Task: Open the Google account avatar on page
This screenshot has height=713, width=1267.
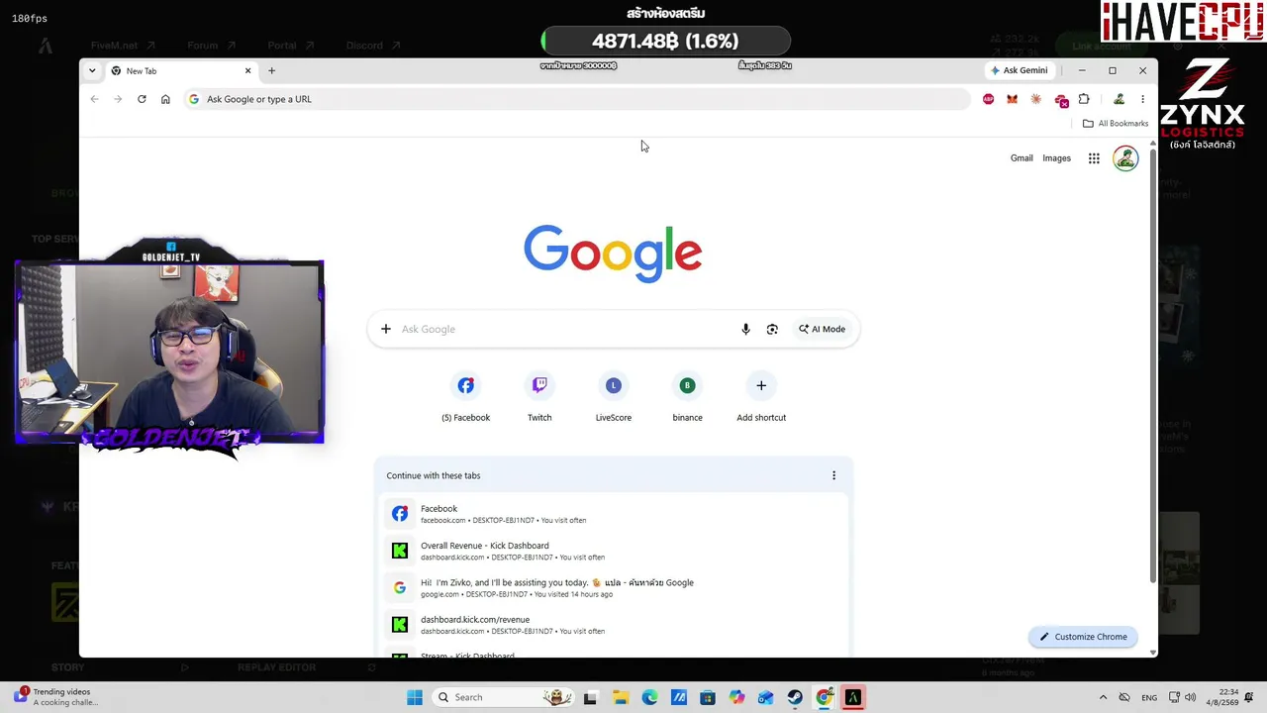Action: coord(1125,158)
